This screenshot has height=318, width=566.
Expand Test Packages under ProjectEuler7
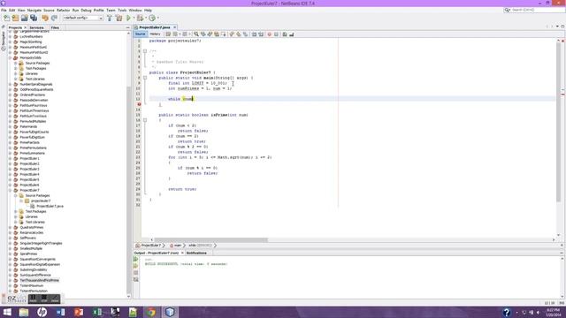16,211
